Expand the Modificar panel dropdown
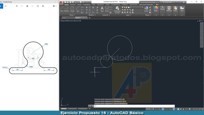 (92, 15)
